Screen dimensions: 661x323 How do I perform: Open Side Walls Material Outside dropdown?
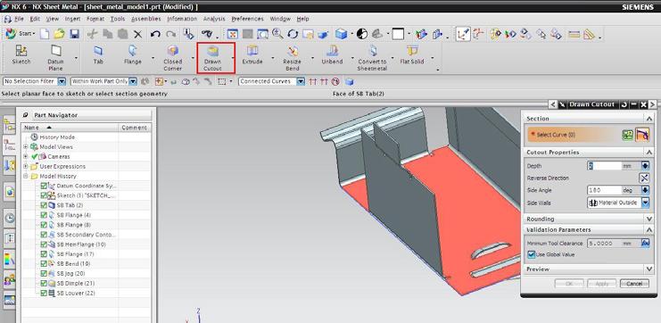[646, 203]
